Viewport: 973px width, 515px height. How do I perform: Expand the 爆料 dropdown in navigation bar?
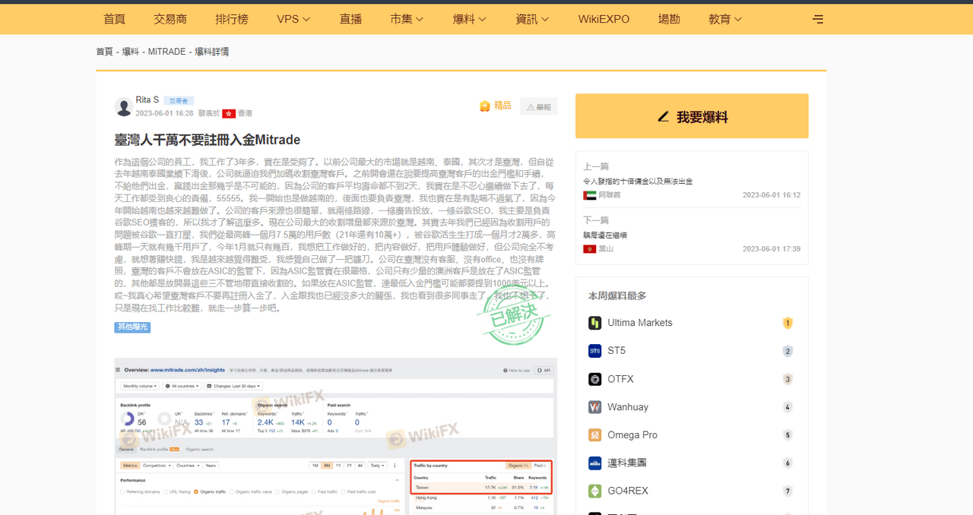pos(470,19)
